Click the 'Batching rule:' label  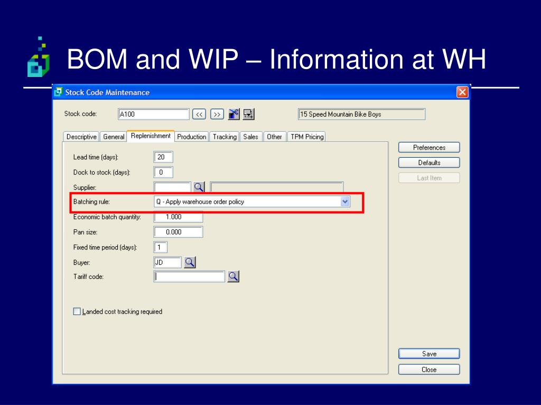click(91, 202)
